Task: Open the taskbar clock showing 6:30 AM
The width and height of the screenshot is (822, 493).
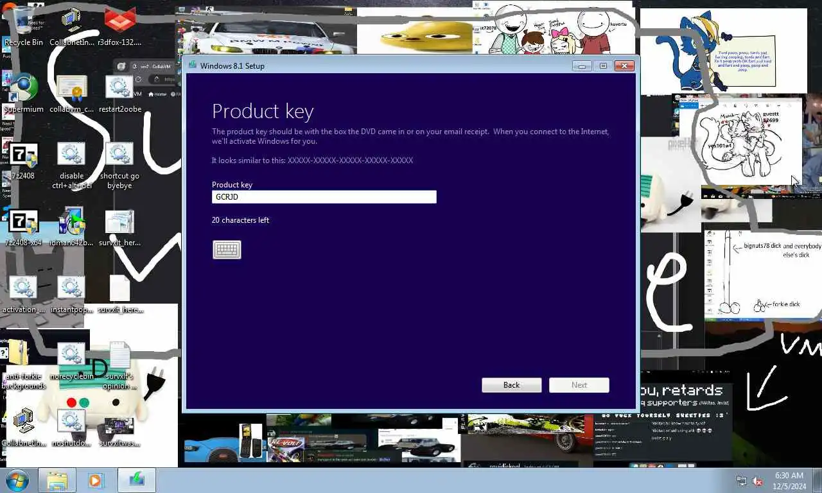Action: (x=790, y=481)
